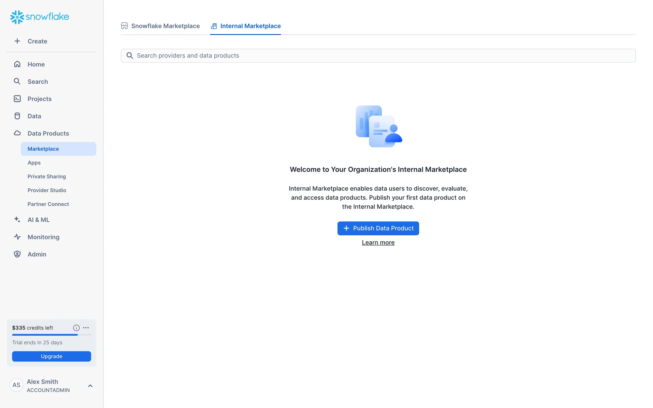Click the Home house icon
The image size is (653, 408).
pyautogui.click(x=17, y=64)
